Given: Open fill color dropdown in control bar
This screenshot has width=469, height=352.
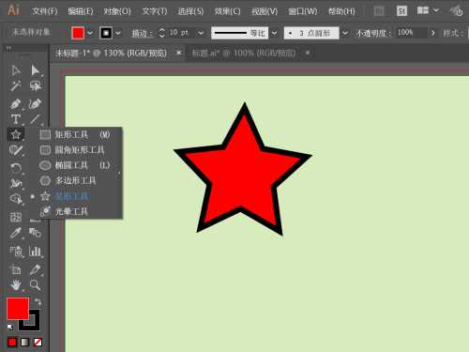Looking at the screenshot, I should (90, 33).
